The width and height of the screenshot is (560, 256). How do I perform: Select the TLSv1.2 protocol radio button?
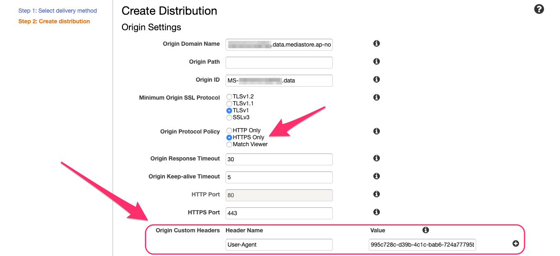[229, 96]
